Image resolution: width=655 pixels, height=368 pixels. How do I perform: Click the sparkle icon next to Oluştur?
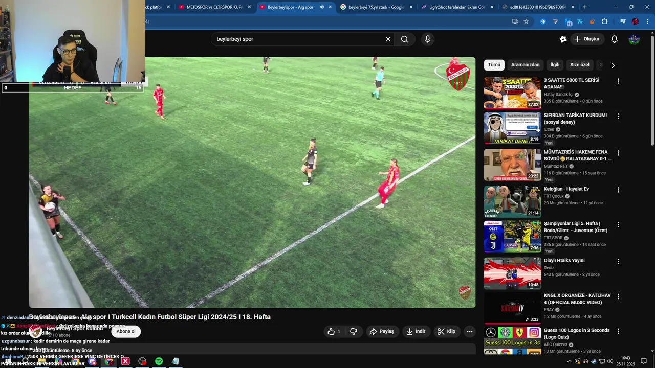[x=563, y=39]
